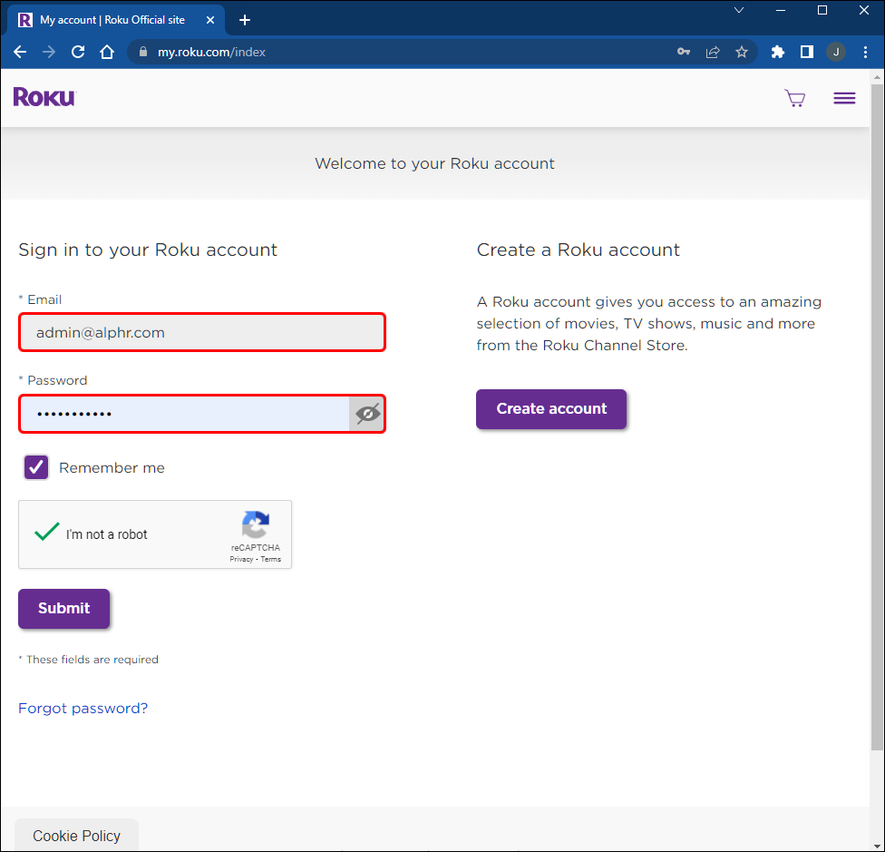Click the Submit button
885x852 pixels.
[x=63, y=609]
